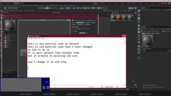This screenshot has height=96, width=171.
Task: Open the Default Camera viewport dropdown
Action: point(57,13)
